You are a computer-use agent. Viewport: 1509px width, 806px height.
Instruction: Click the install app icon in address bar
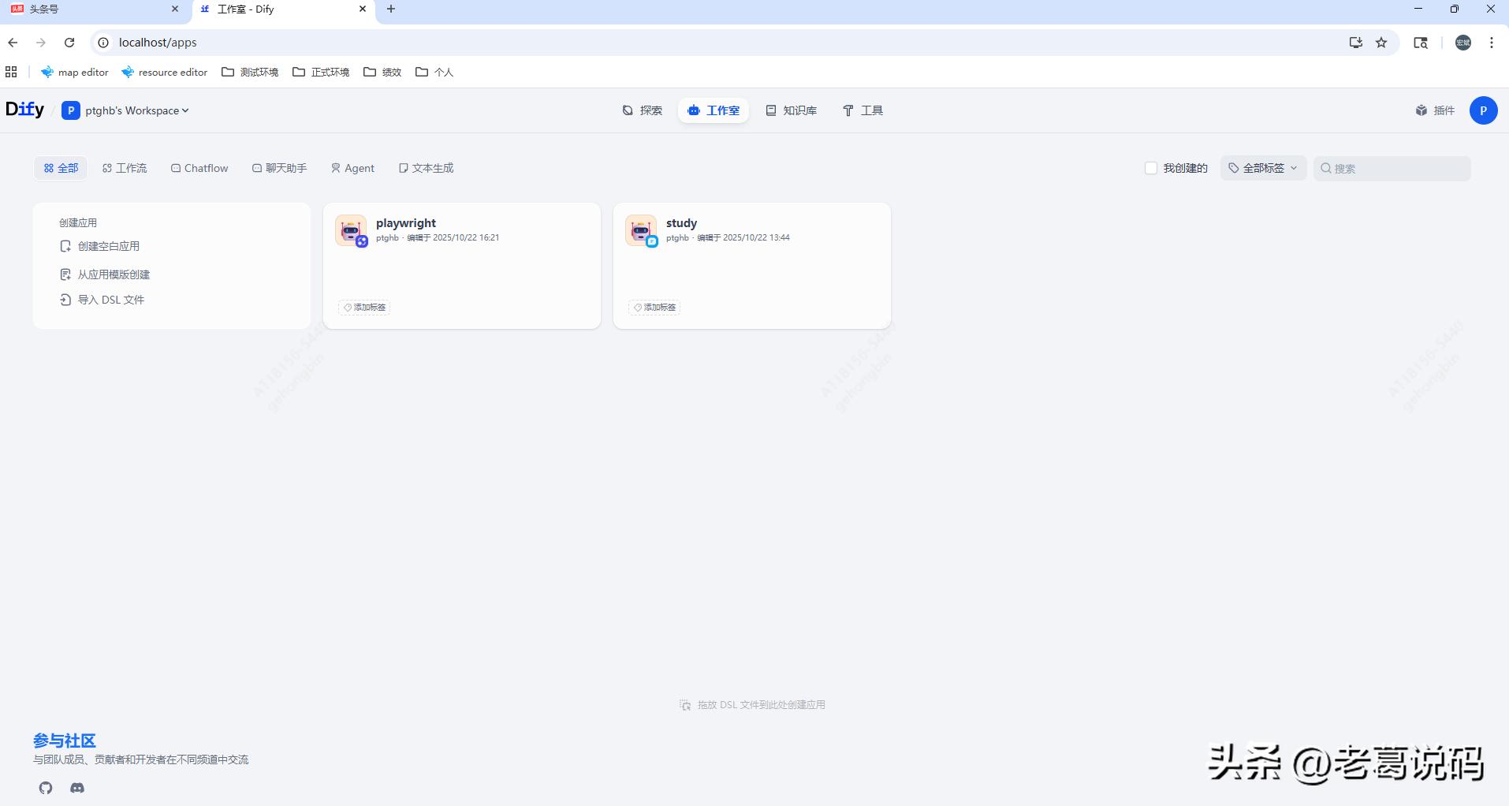(1356, 43)
